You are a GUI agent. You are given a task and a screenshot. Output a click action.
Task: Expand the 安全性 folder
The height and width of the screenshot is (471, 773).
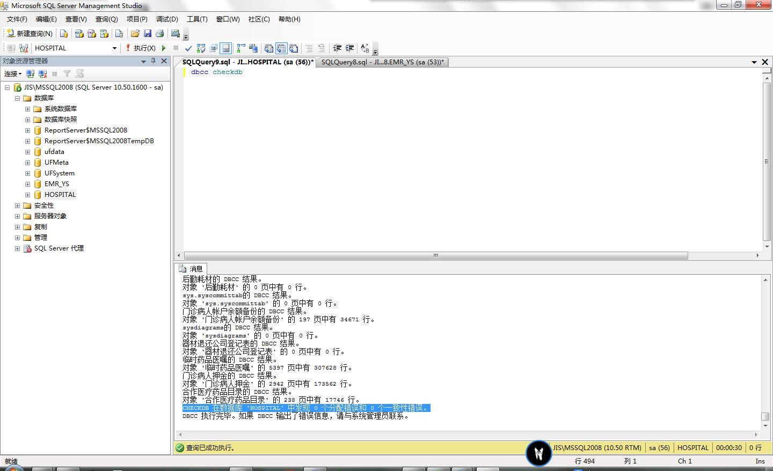tap(17, 205)
